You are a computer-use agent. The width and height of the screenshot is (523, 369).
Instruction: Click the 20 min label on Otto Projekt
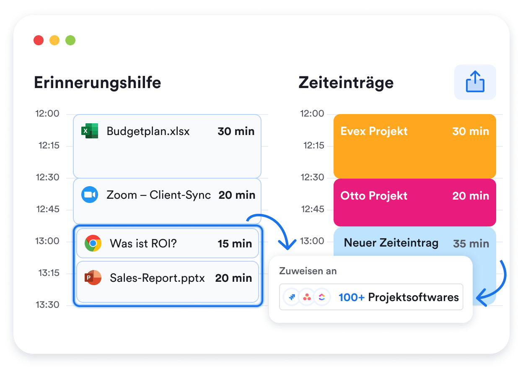[471, 196]
